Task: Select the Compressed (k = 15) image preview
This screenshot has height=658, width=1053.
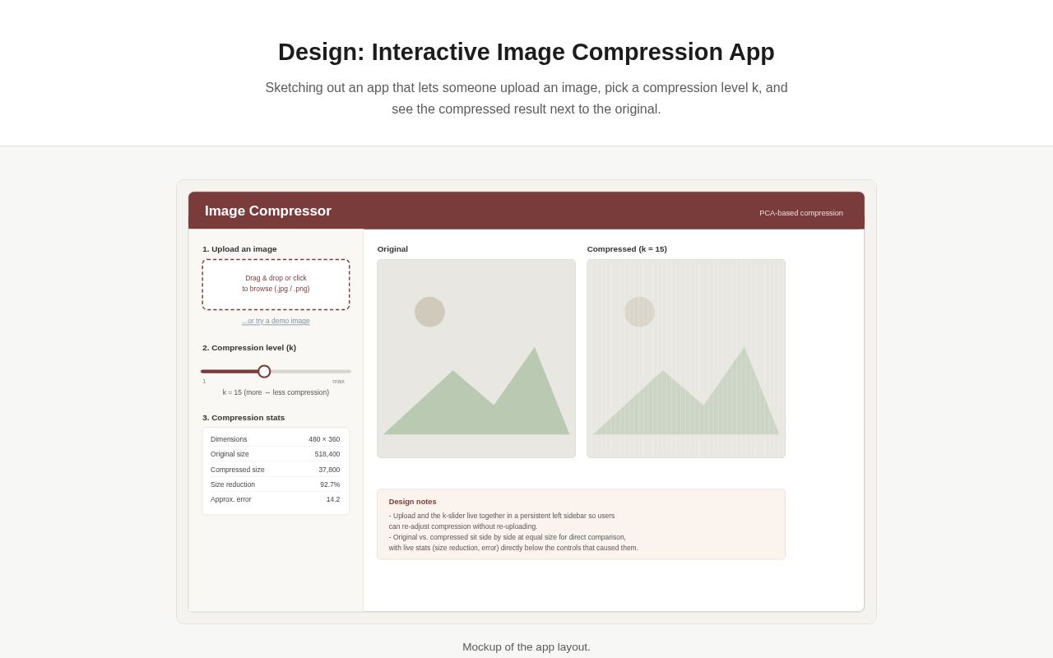Action: (686, 359)
